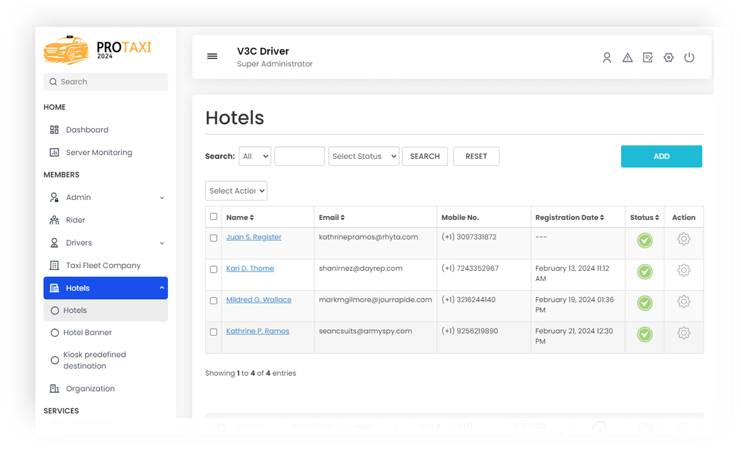Open the Kathrine P. Ramos link
This screenshot has width=741, height=449.
(x=258, y=331)
